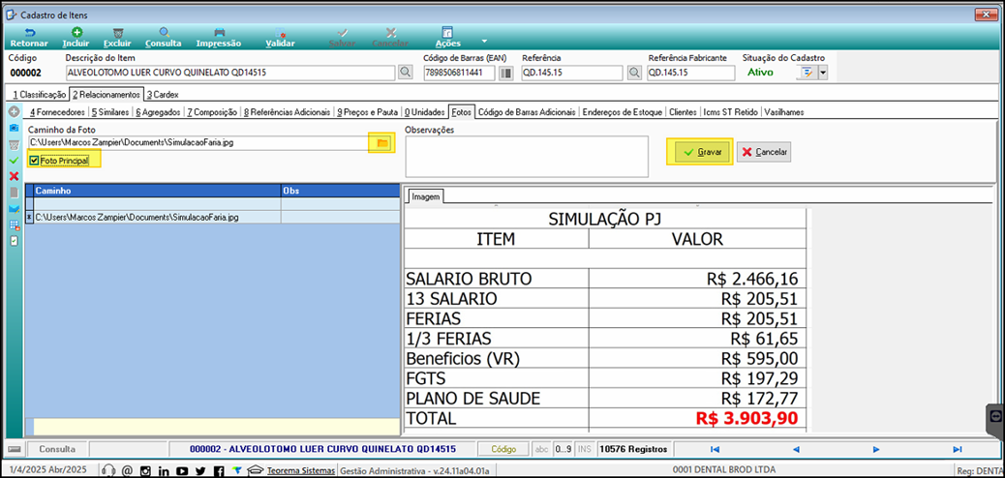Click the barcode icon beside EAN field
Screen dimensions: 1005x478
(x=507, y=73)
